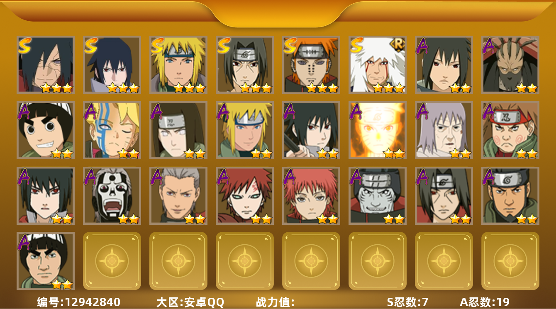Image resolution: width=556 pixels, height=309 pixels.
Task: Select the Boruto portrait with blue facial markings
Action: click(112, 130)
